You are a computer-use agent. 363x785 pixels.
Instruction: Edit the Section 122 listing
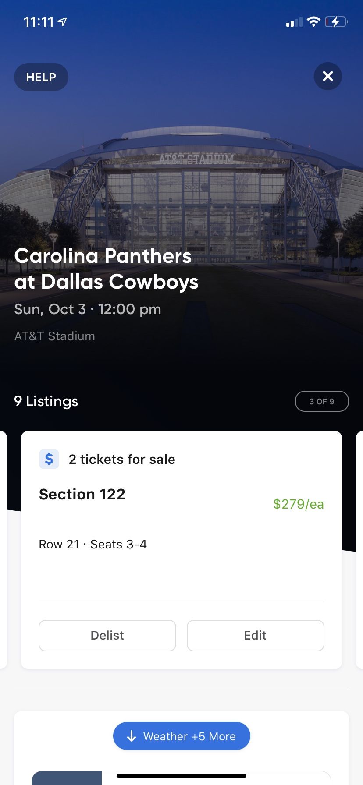tap(255, 635)
